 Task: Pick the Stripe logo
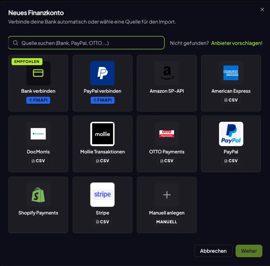click(103, 195)
